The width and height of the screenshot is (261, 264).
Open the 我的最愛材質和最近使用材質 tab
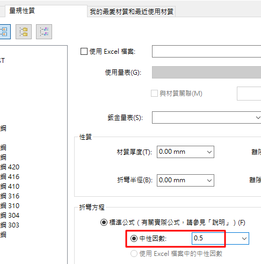click(x=132, y=12)
